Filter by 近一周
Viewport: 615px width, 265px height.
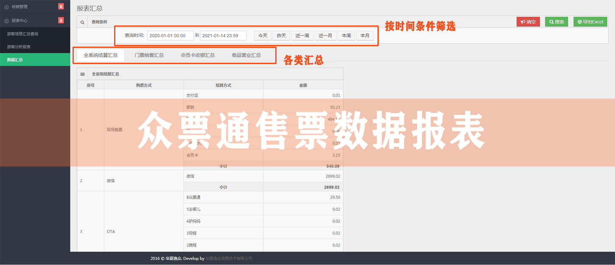pyautogui.click(x=302, y=36)
